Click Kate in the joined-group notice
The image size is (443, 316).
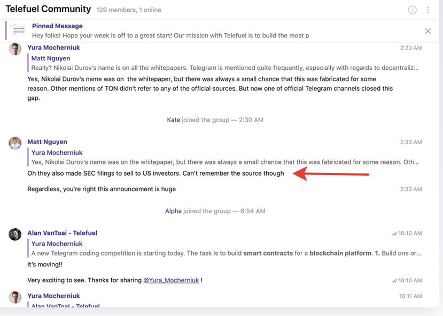pos(173,120)
